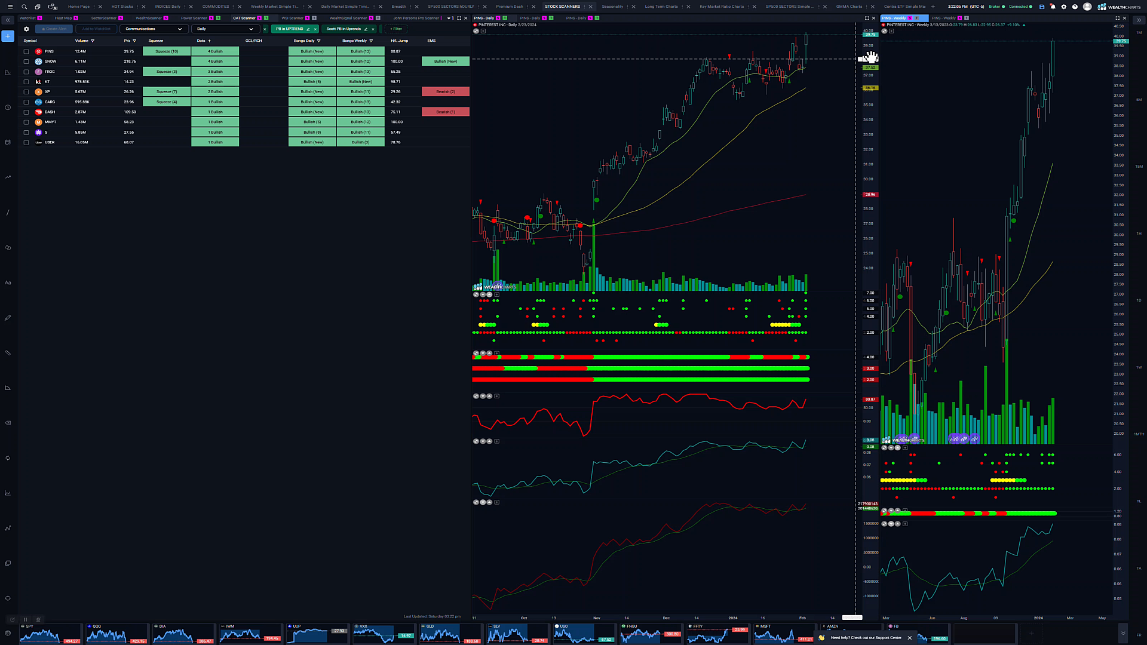Click the + Filter button

click(x=396, y=29)
